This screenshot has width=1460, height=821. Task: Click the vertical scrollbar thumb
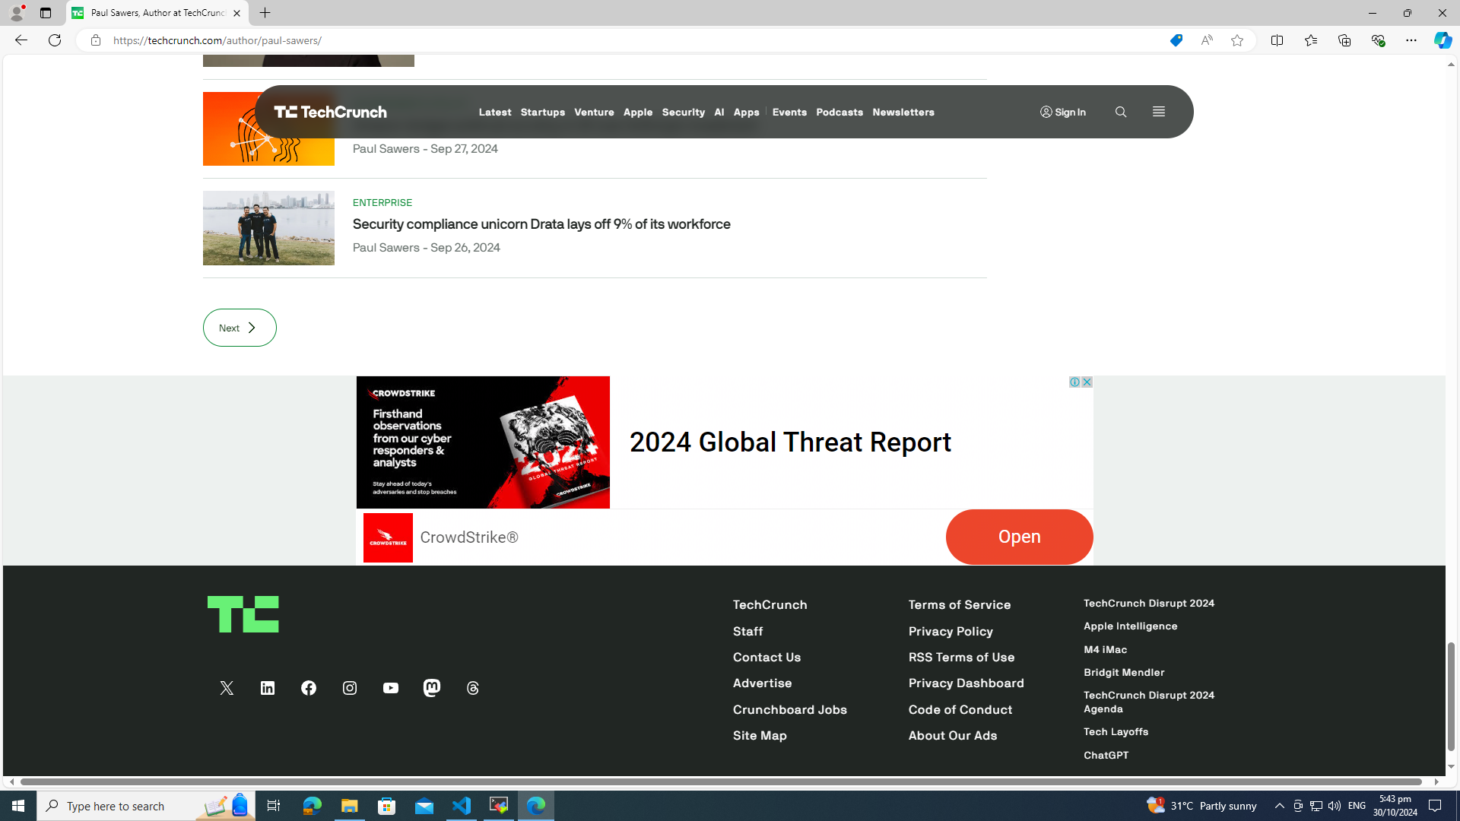[x=1451, y=696]
